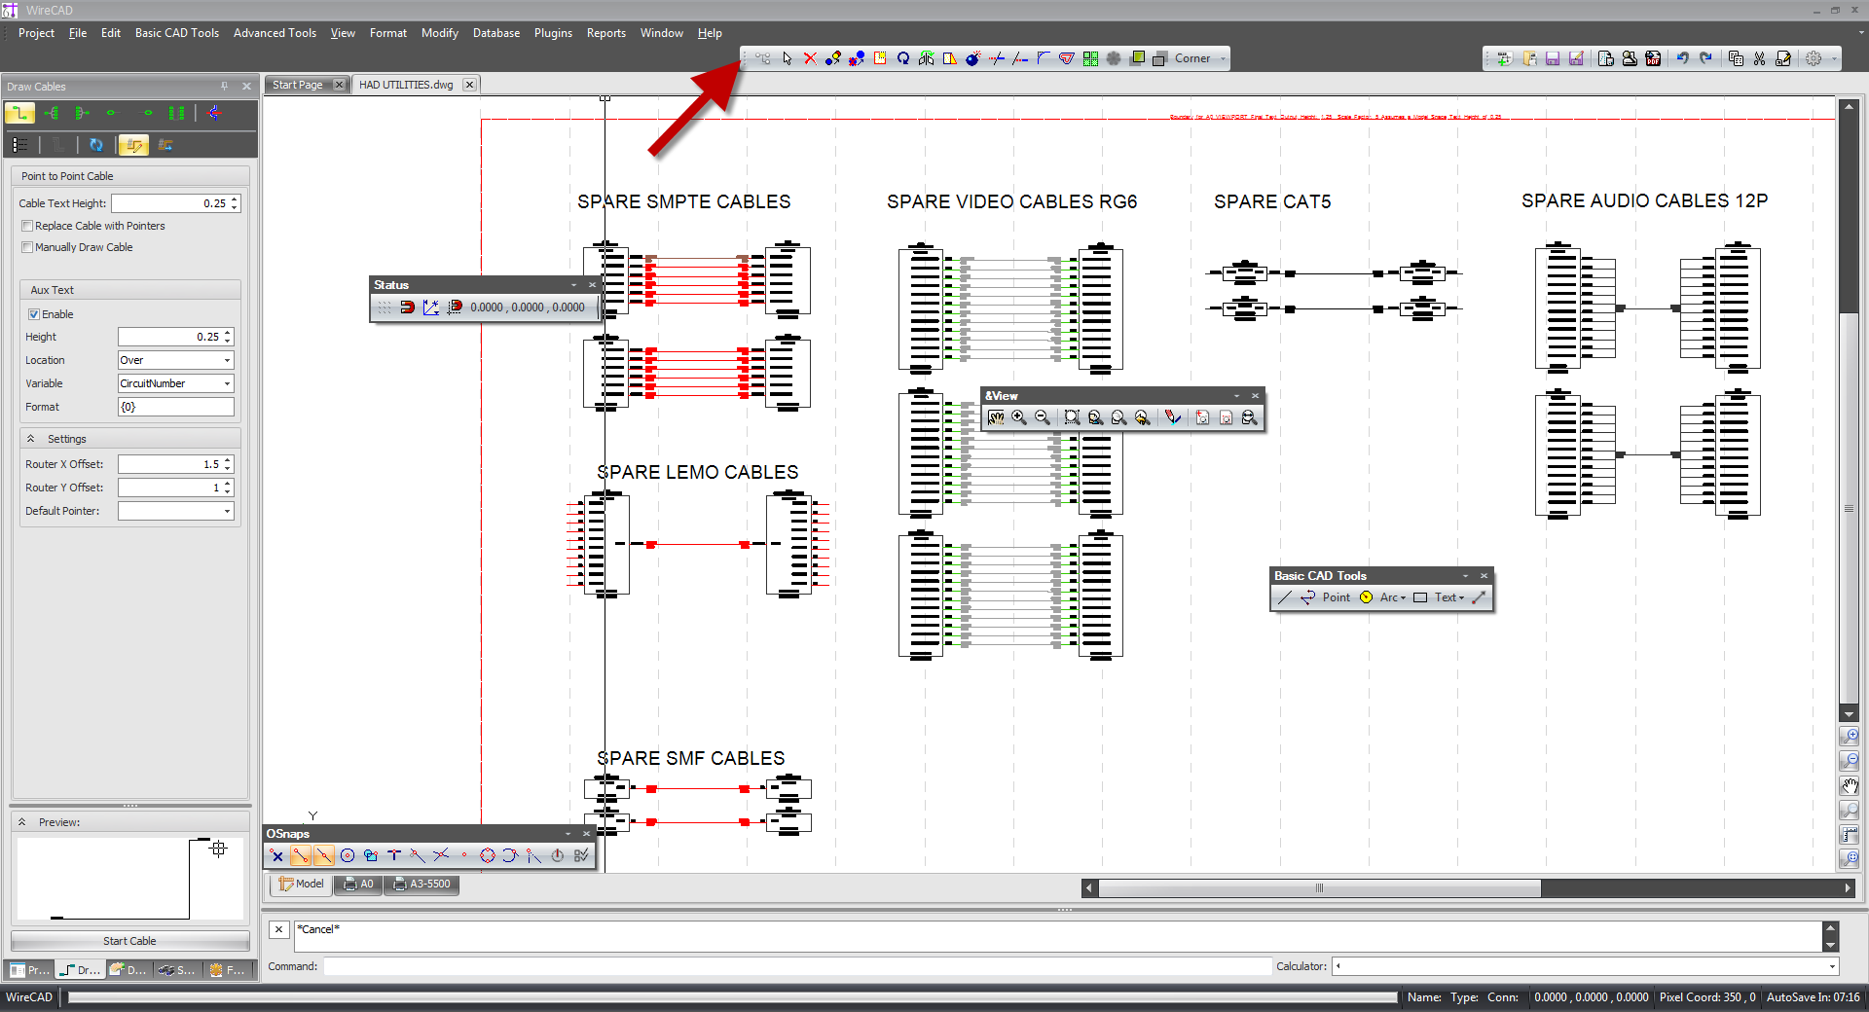This screenshot has height=1012, width=1869.
Task: Switch to the A0 layout tab
Action: [x=358, y=885]
